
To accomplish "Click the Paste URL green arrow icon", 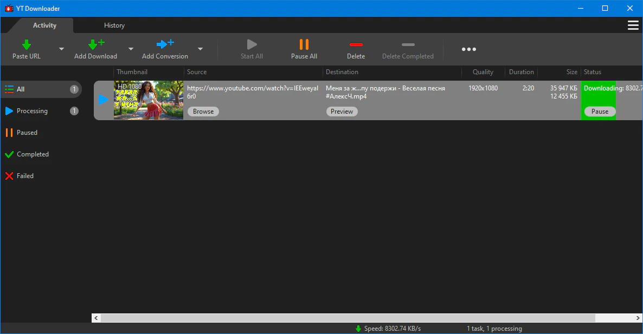I will click(x=27, y=44).
